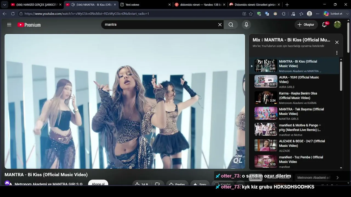View site information lock icon
This screenshot has height=197, width=351.
21,14
